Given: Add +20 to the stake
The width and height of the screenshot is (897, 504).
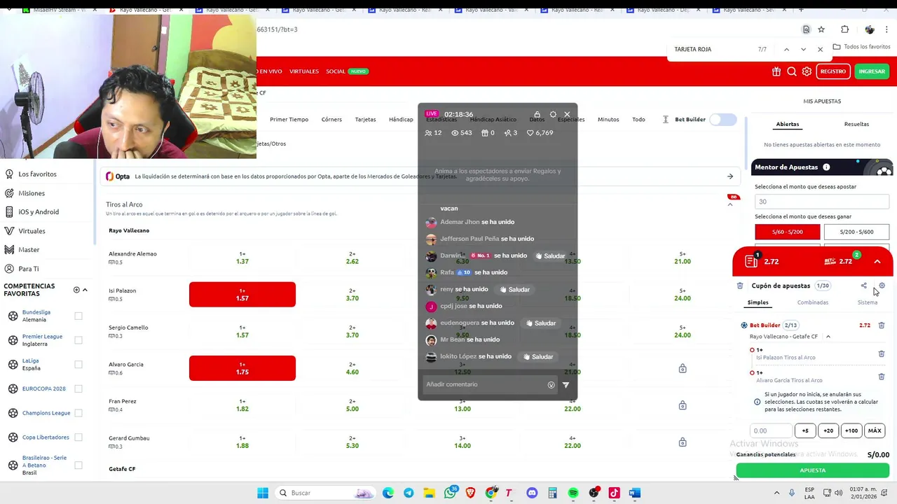Looking at the screenshot, I should pos(828,430).
